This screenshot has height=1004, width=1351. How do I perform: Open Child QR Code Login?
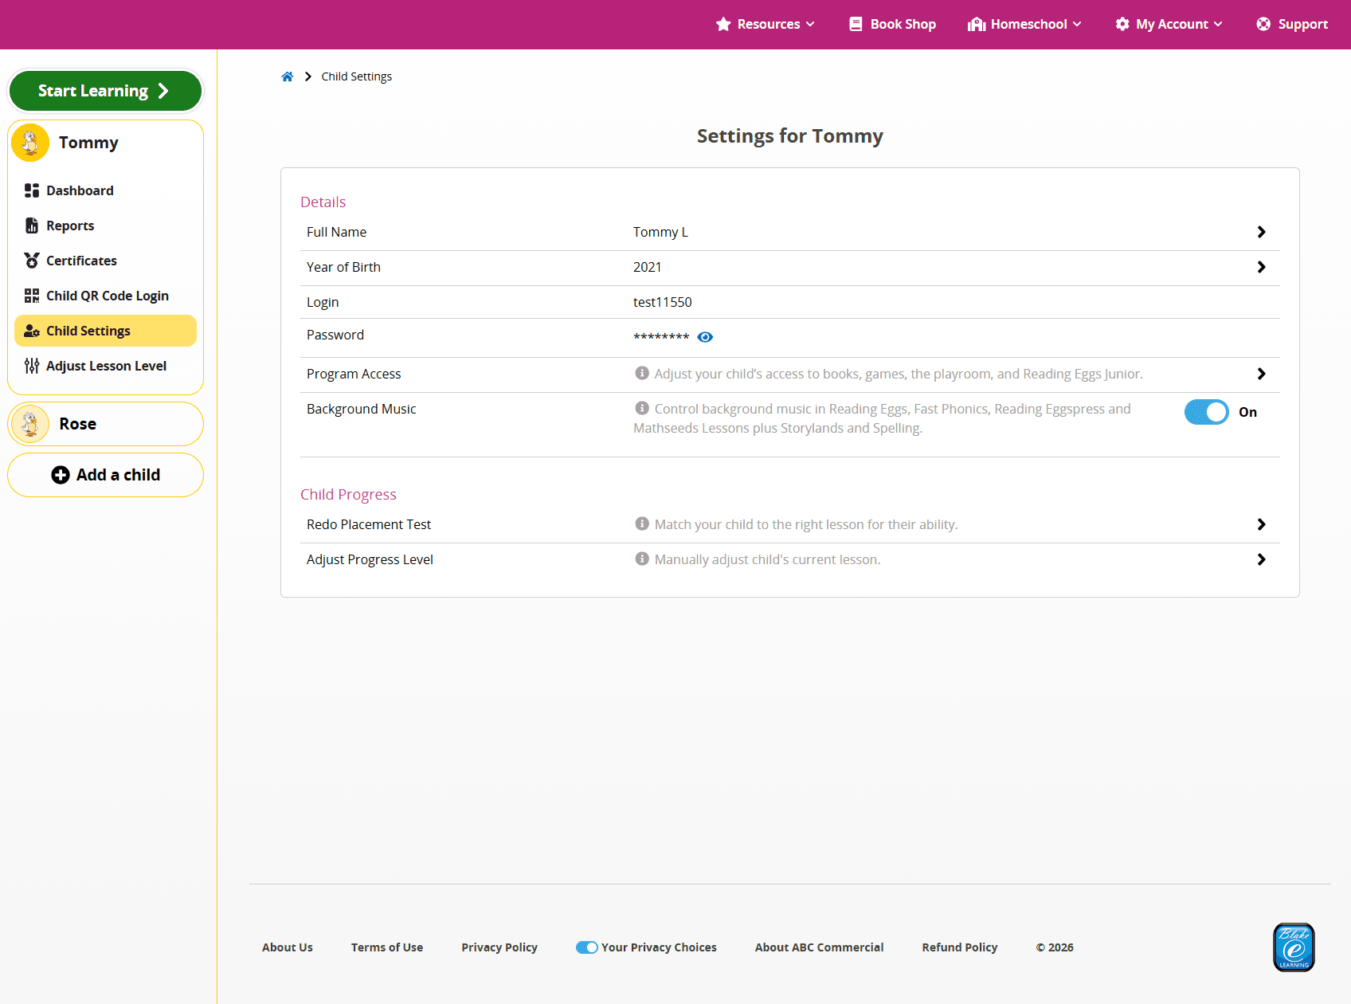pos(105,296)
